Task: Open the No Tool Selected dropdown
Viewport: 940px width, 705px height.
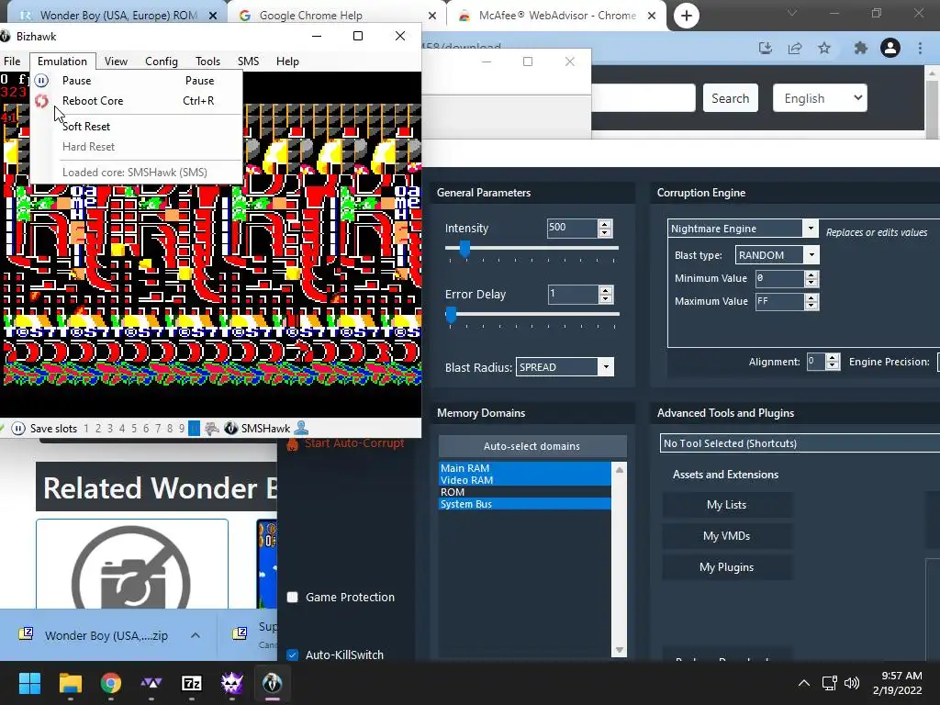Action: coord(800,443)
